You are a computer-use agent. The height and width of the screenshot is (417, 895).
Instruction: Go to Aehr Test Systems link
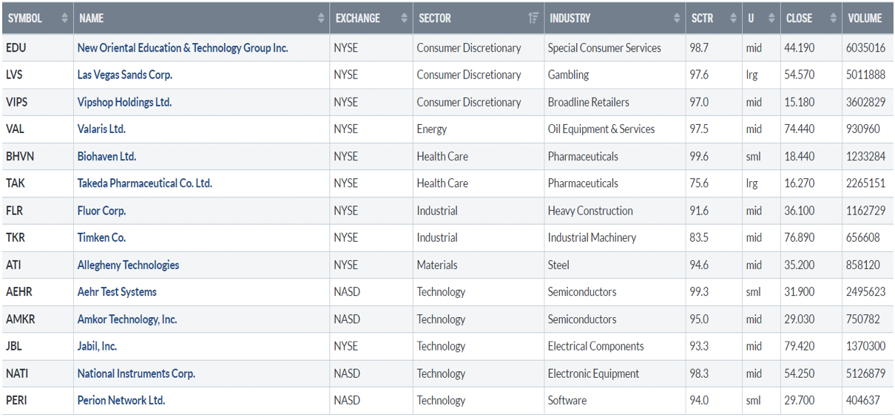[117, 292]
